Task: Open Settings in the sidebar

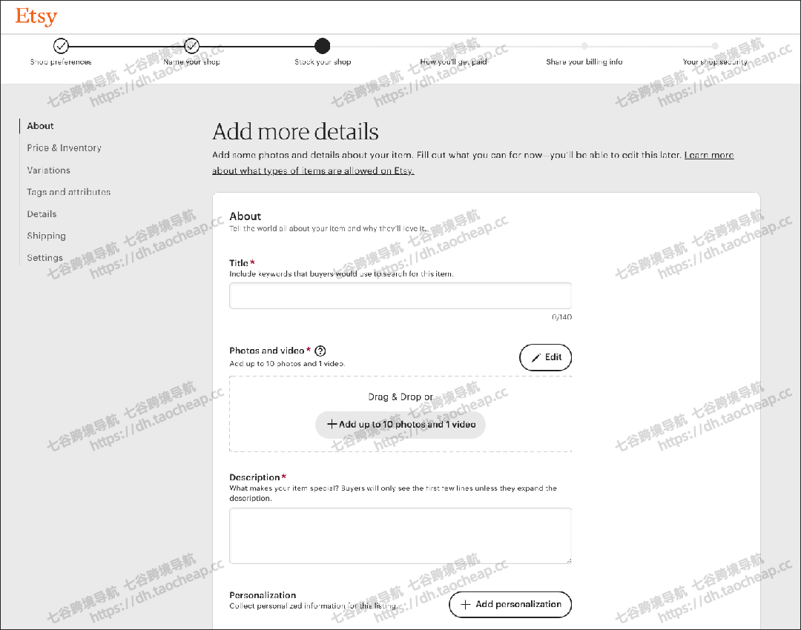Action: click(45, 258)
